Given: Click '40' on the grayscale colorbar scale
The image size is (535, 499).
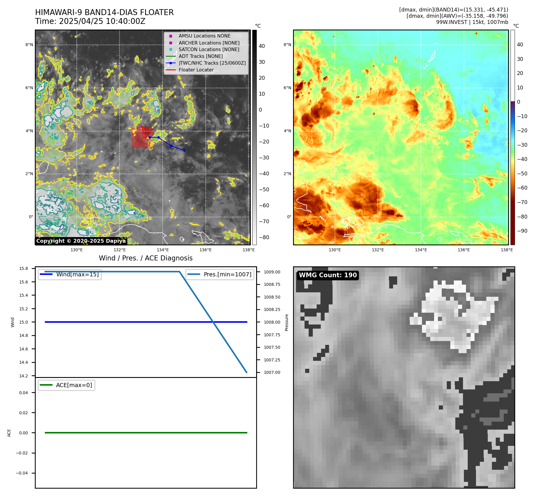Looking at the screenshot, I should point(262,46).
